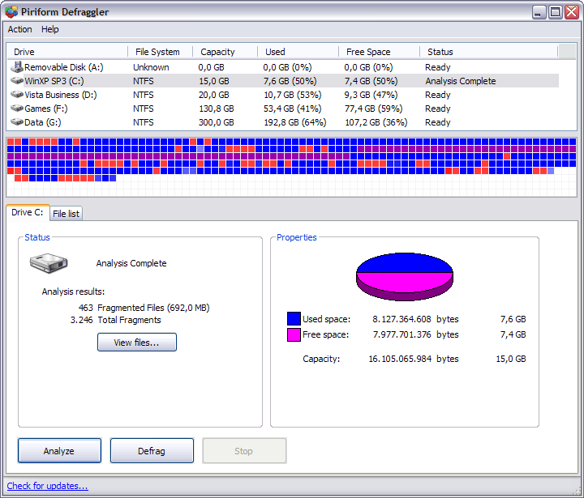
Task: Switch to the File list tab
Action: coord(66,214)
